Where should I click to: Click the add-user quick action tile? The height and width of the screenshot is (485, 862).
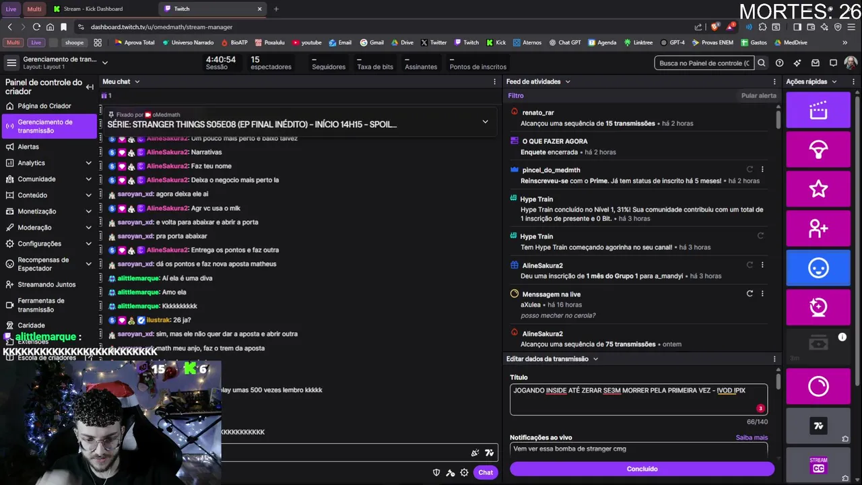tap(818, 228)
